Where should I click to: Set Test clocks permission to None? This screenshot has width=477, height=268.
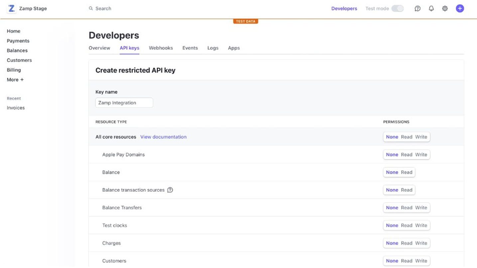click(392, 226)
